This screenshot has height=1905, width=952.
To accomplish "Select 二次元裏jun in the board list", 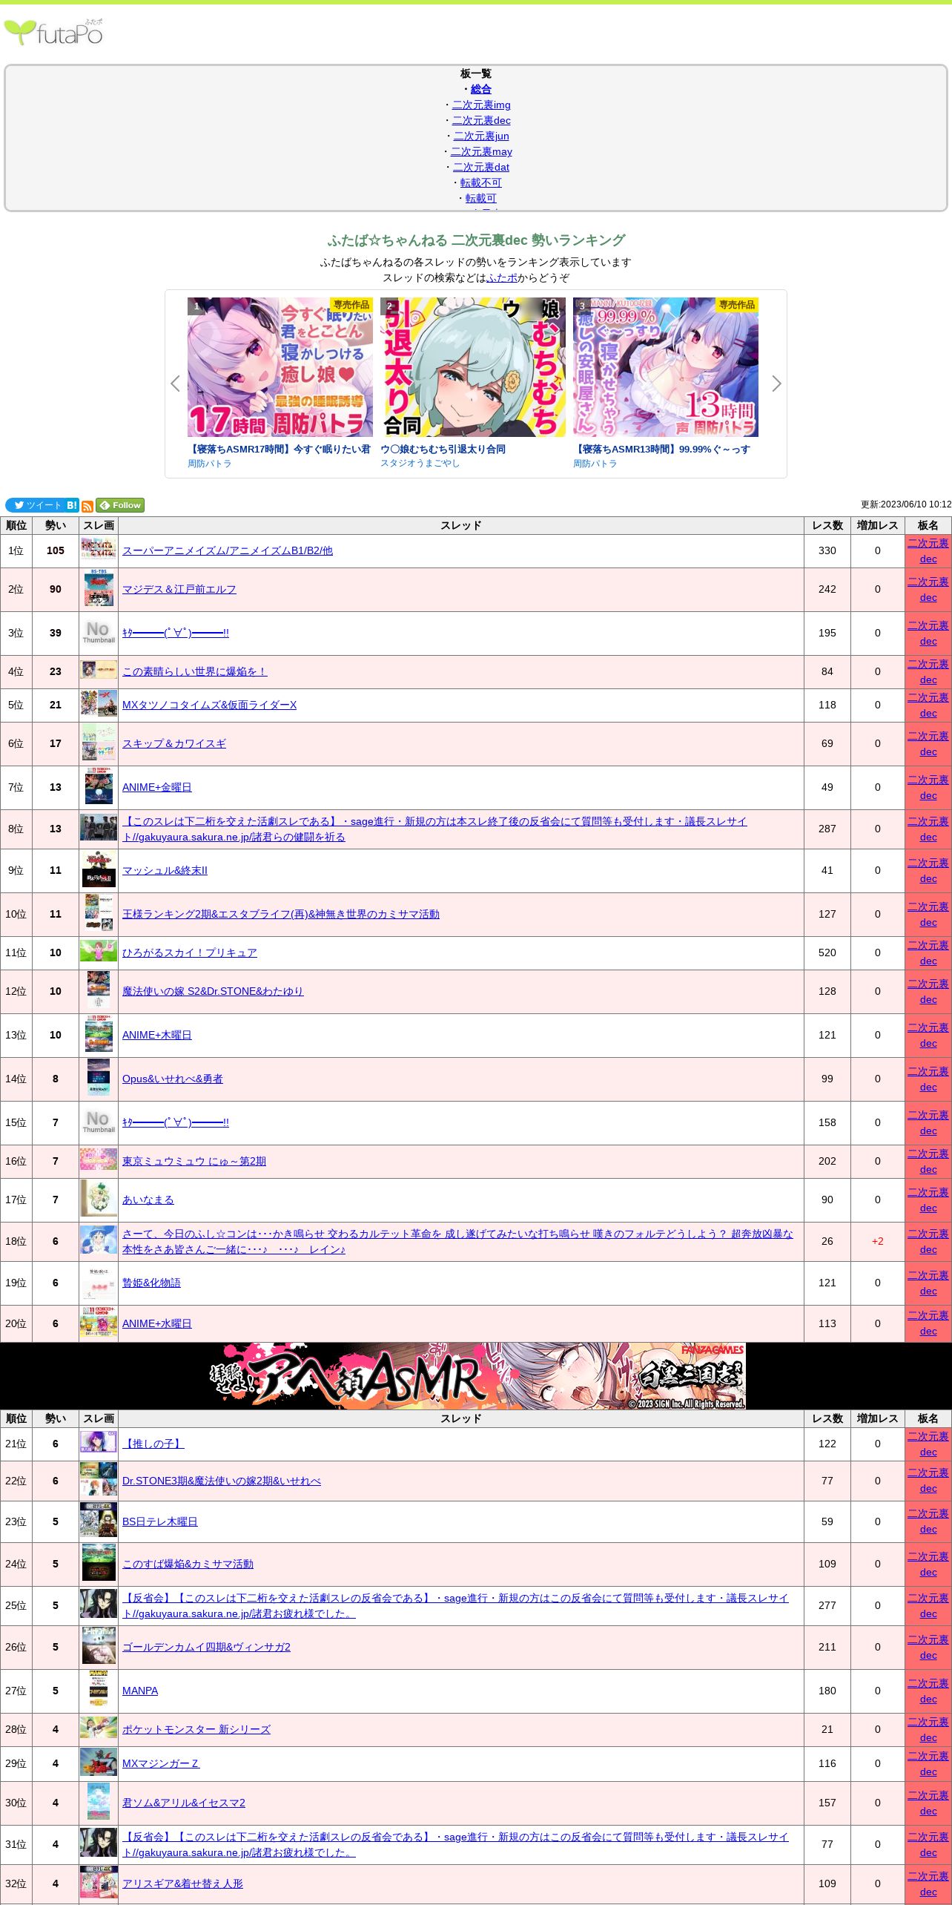I will pos(481,136).
